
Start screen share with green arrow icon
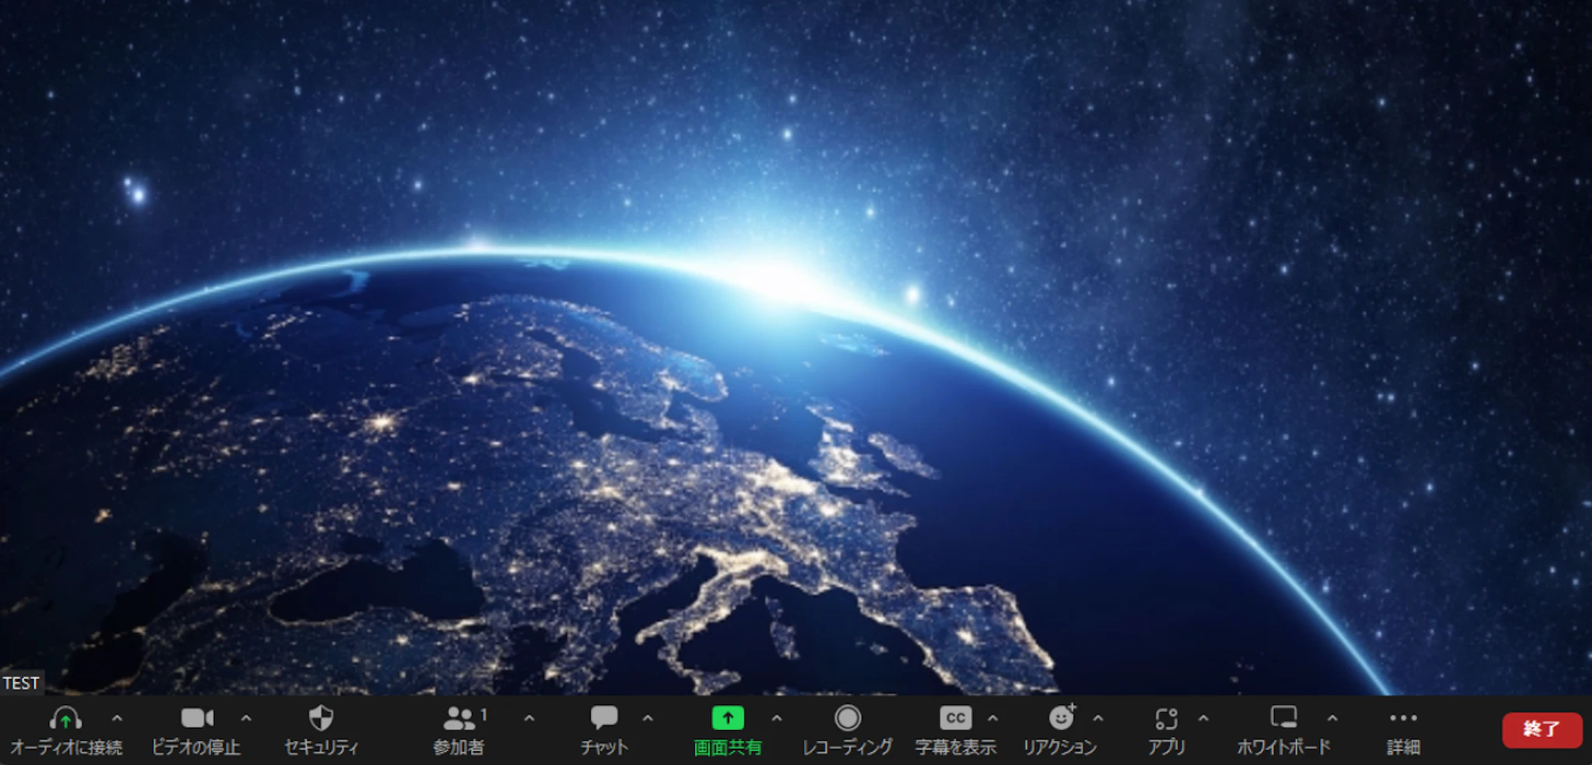(x=728, y=718)
